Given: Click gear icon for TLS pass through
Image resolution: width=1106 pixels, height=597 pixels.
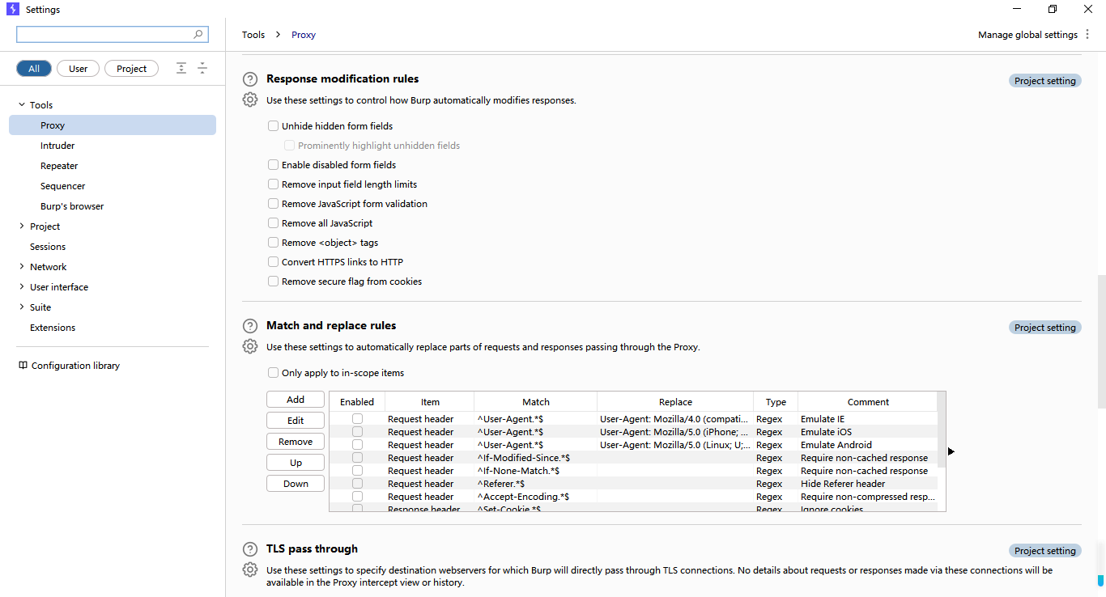Looking at the screenshot, I should [x=250, y=569].
